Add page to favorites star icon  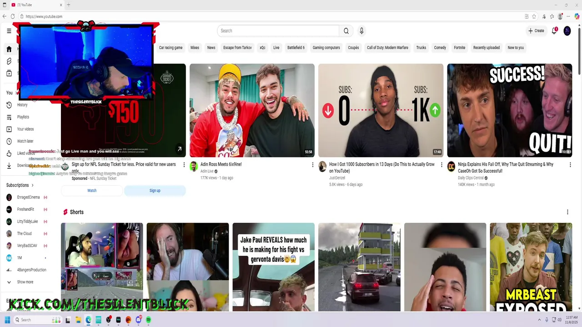pyautogui.click(x=534, y=16)
